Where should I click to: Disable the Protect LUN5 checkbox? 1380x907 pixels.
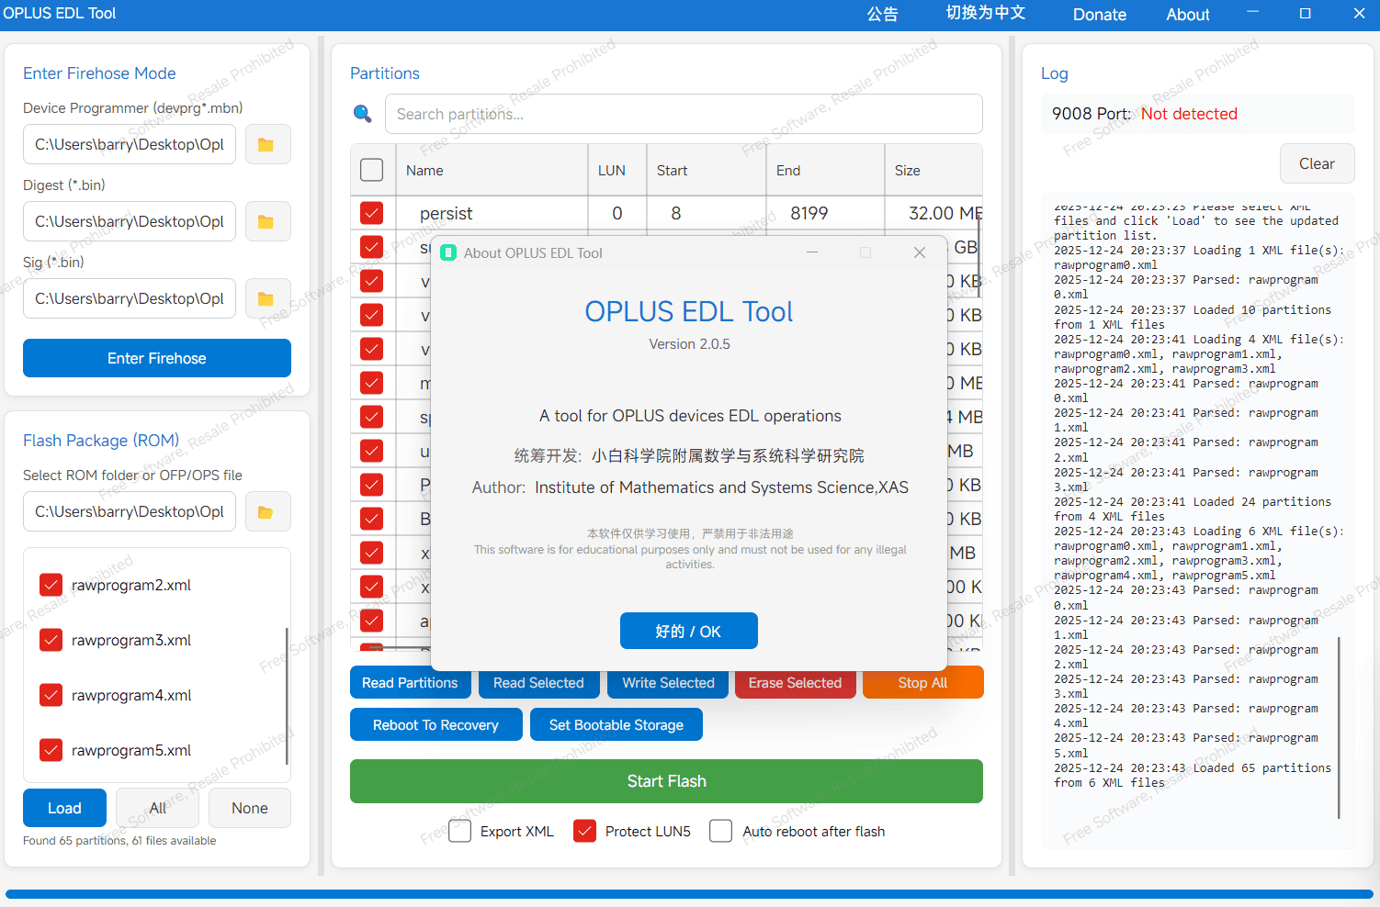pos(585,831)
